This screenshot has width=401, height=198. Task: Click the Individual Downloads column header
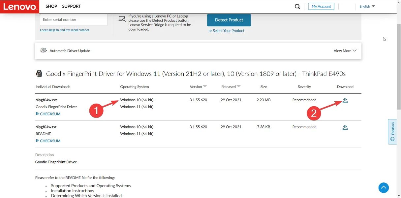tap(53, 87)
